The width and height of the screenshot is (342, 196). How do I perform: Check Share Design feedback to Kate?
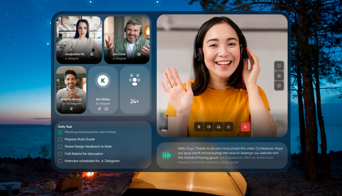pyautogui.click(x=60, y=146)
